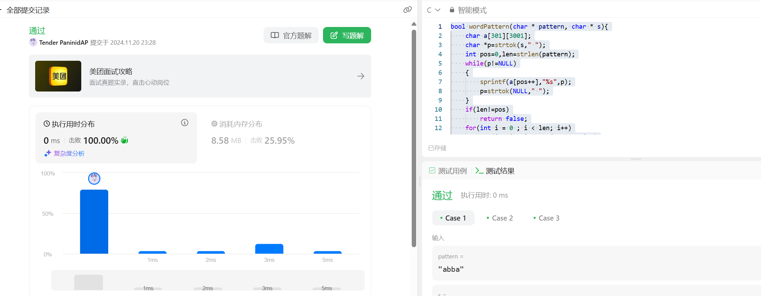
Task: Select Case 1 test case
Action: point(453,218)
